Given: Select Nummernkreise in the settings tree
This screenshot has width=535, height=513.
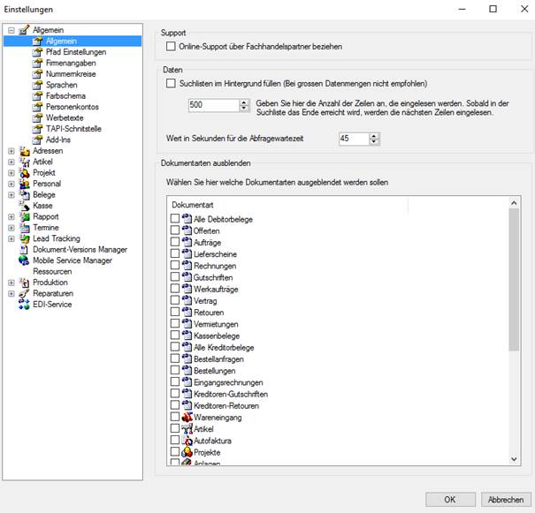Looking at the screenshot, I should click(71, 74).
